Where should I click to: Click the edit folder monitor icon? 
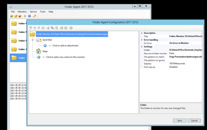16,16
